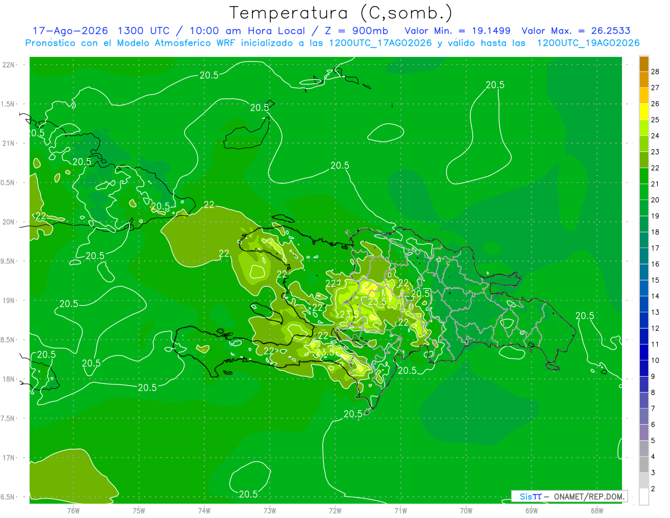Screen dimensions: 670x518
Task: Click latitude label "18N"
Action: point(9,379)
